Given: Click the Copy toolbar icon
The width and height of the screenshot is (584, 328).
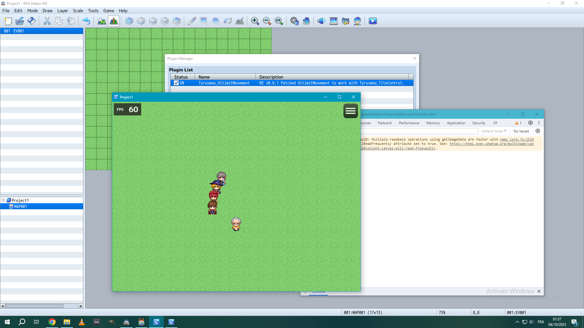Looking at the screenshot, I should tap(59, 21).
